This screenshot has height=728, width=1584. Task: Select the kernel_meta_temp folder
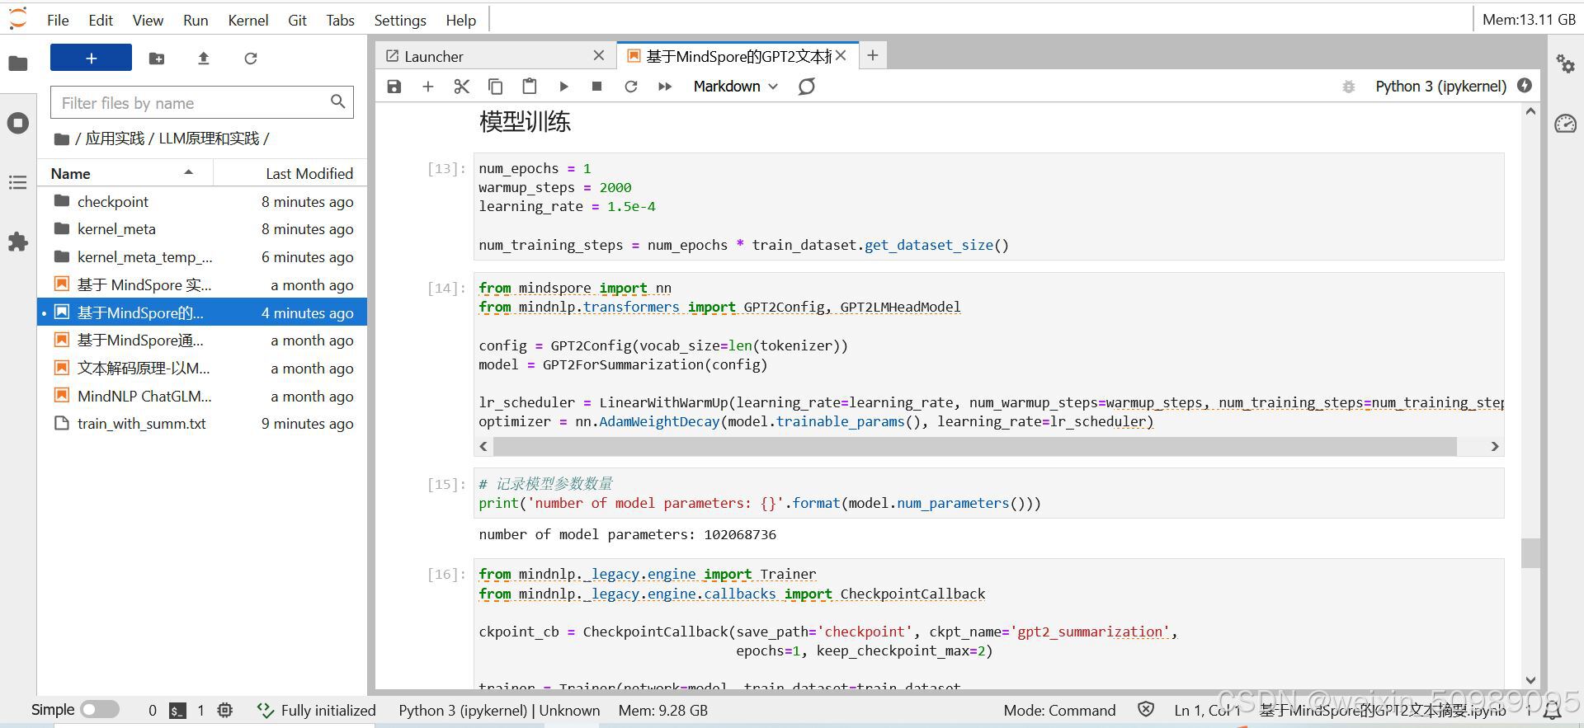pyautogui.click(x=202, y=257)
